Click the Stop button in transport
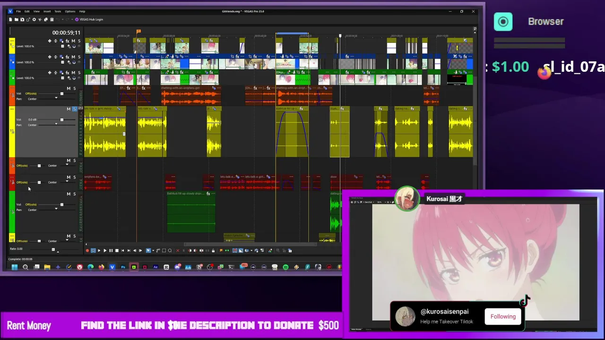 [x=117, y=250]
